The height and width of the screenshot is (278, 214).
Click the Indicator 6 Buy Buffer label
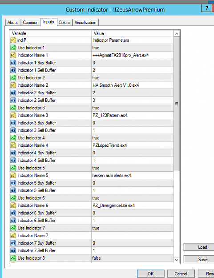coord(36,213)
